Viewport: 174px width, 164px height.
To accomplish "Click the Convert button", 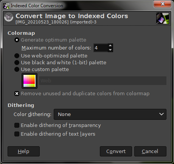I will point(116,151).
